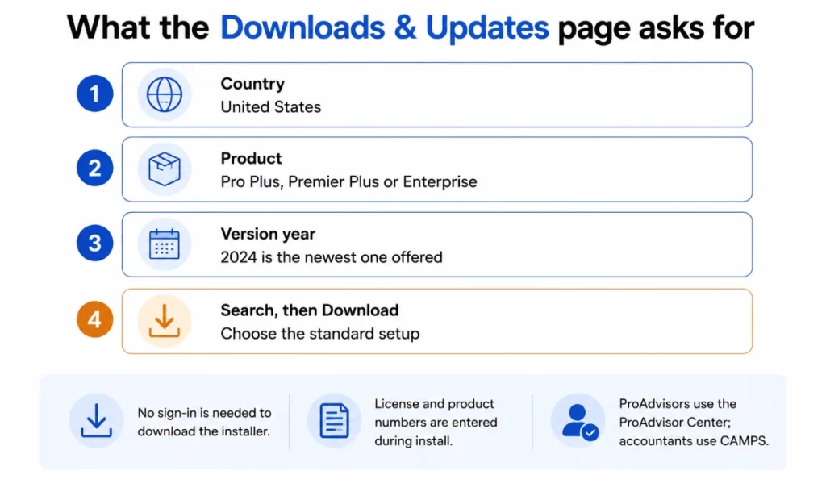The image size is (826, 500).
Task: Click the 'Version year' heading
Action: point(268,234)
